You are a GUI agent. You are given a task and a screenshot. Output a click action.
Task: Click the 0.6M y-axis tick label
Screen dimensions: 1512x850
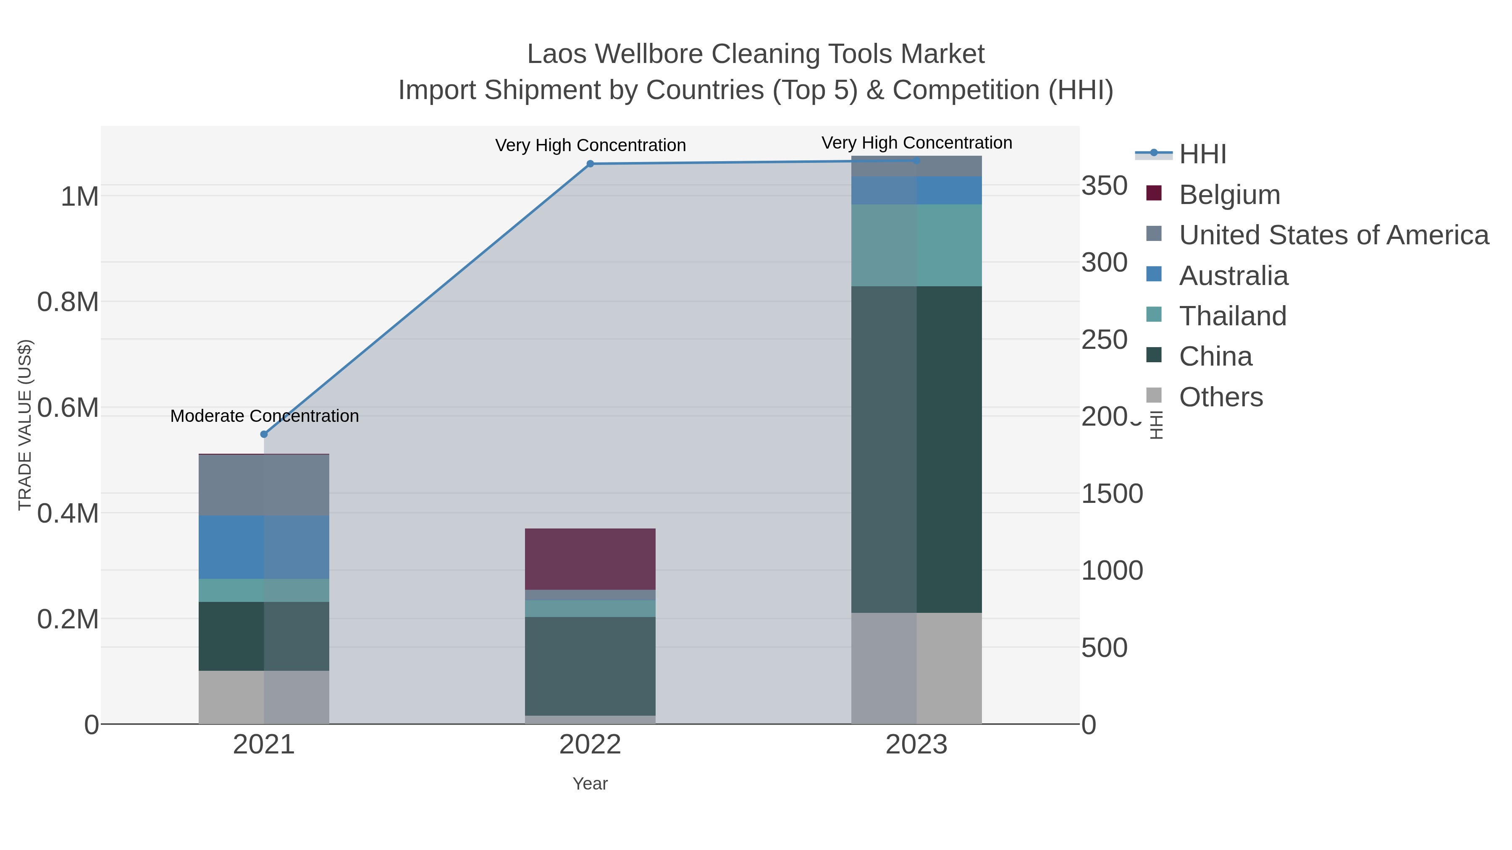coord(68,408)
